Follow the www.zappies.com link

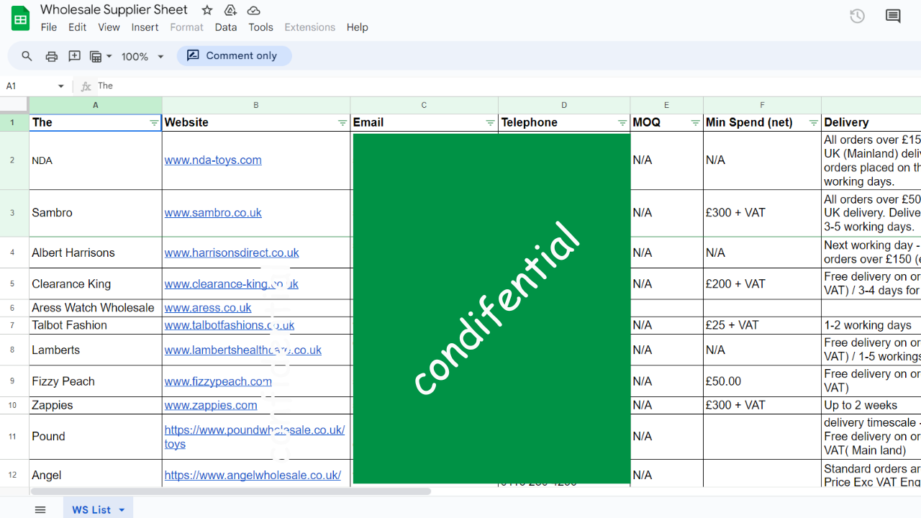[211, 406]
